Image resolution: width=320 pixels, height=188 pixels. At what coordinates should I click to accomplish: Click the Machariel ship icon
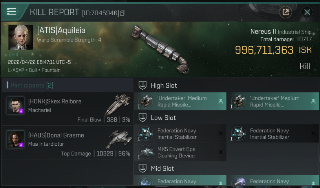(118, 104)
